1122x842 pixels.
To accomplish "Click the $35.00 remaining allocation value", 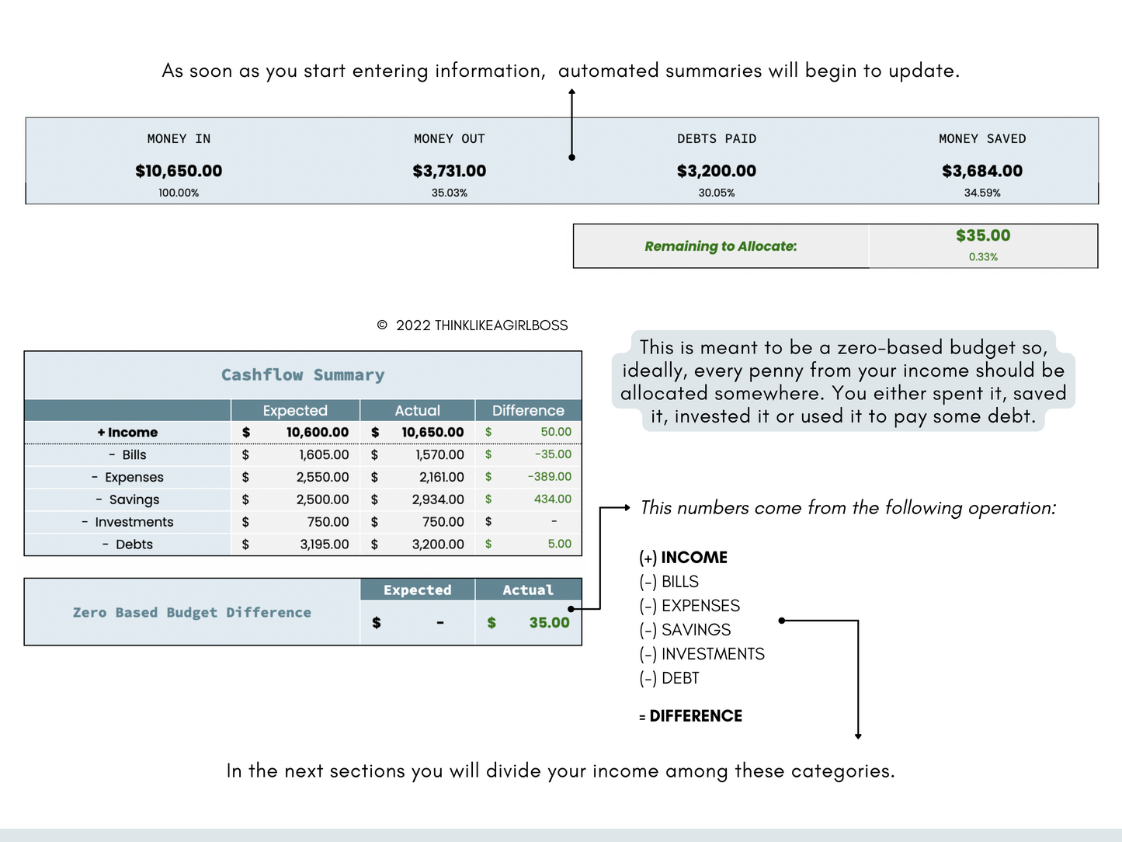I will click(982, 235).
